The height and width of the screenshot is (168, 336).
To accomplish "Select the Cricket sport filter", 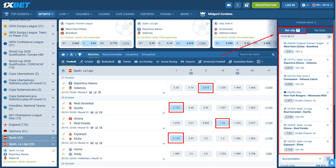I will [x=86, y=62].
